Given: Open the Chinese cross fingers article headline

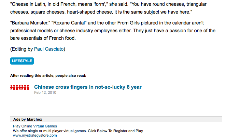Looking at the screenshot, I should 88,87.
